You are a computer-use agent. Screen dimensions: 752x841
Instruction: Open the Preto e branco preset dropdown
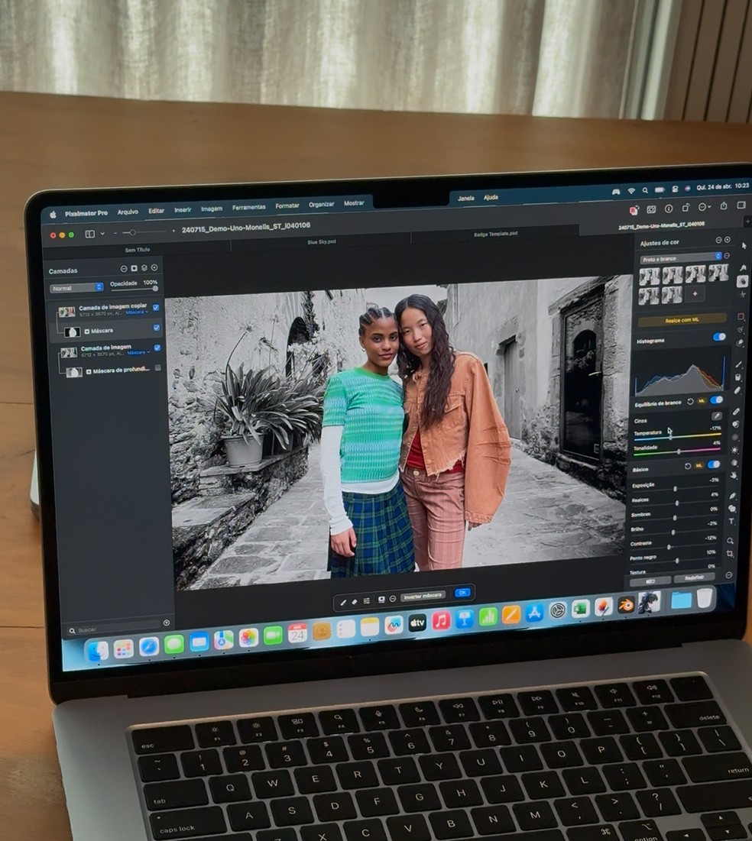click(680, 259)
